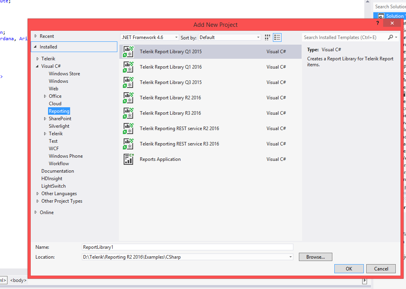Click the Telerik Report Library R3 2016 icon

(x=128, y=113)
